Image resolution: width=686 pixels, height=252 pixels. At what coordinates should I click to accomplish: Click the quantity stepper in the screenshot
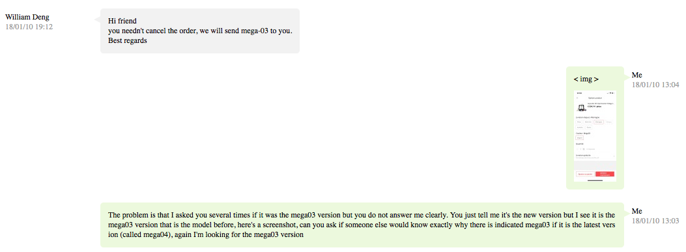tap(580, 149)
